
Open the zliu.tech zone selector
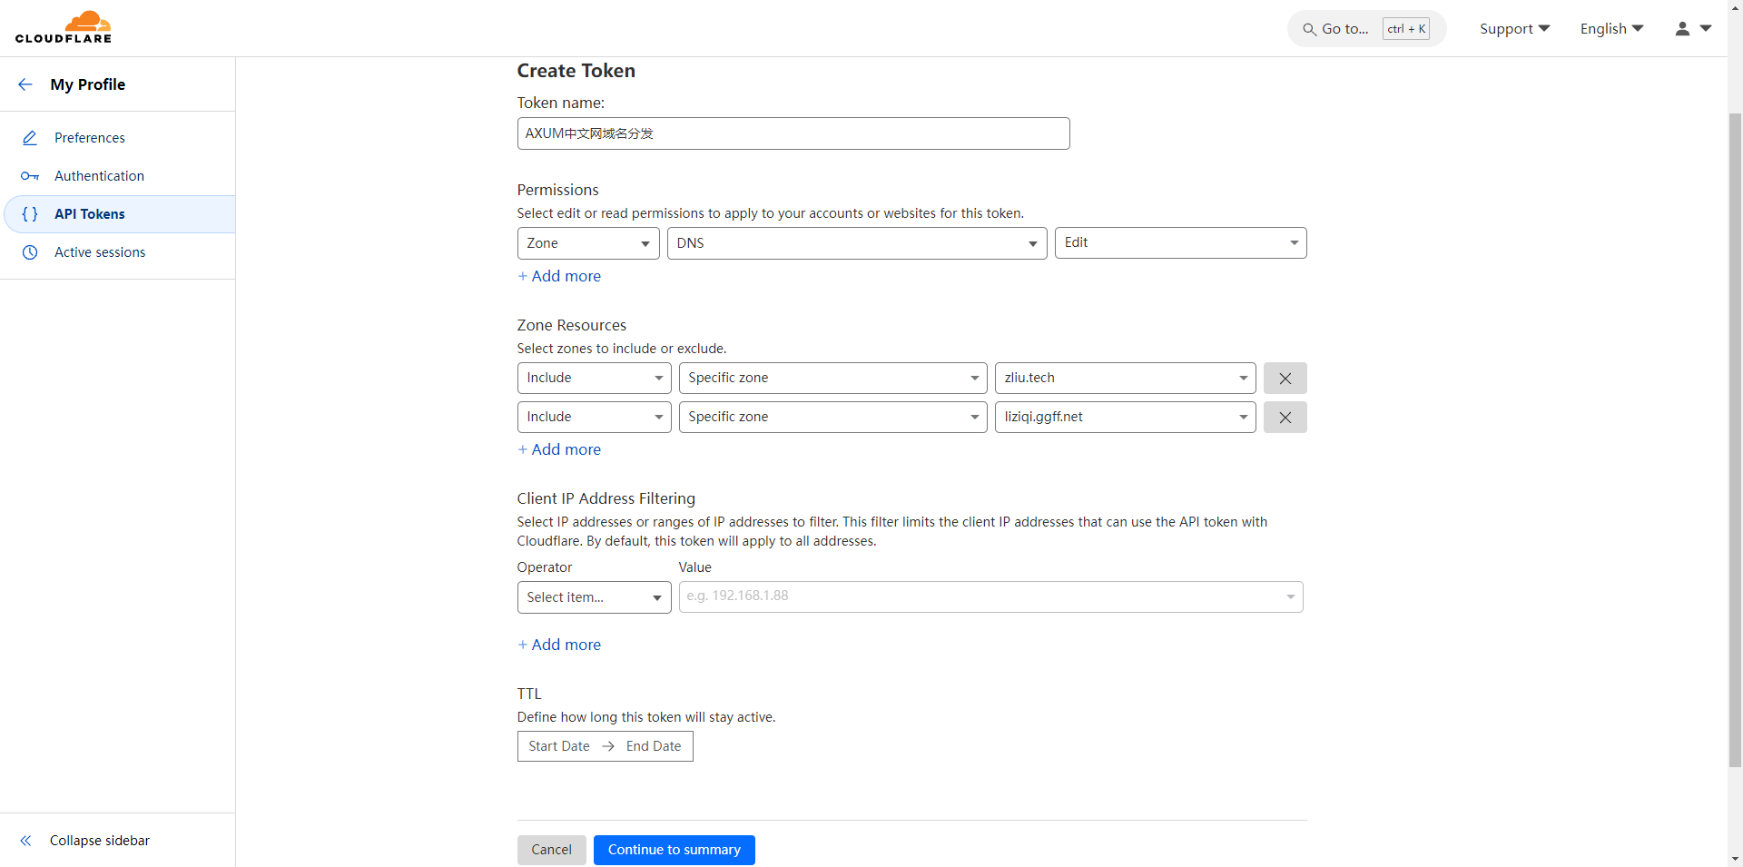(1125, 378)
